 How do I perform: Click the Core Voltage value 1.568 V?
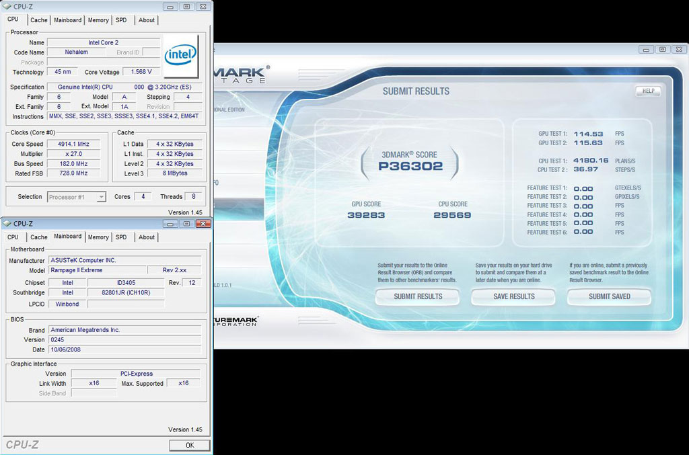141,71
